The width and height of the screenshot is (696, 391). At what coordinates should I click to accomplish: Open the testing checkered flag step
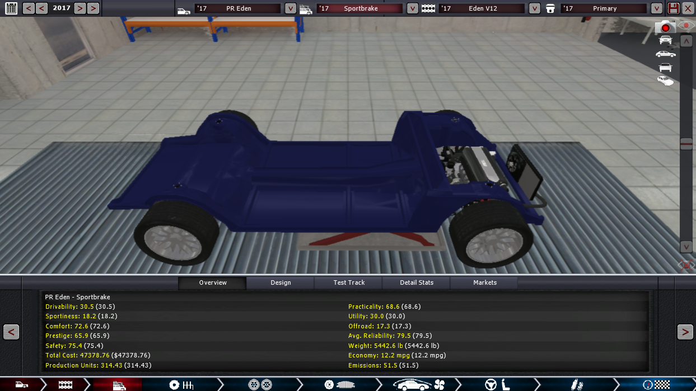click(x=656, y=384)
